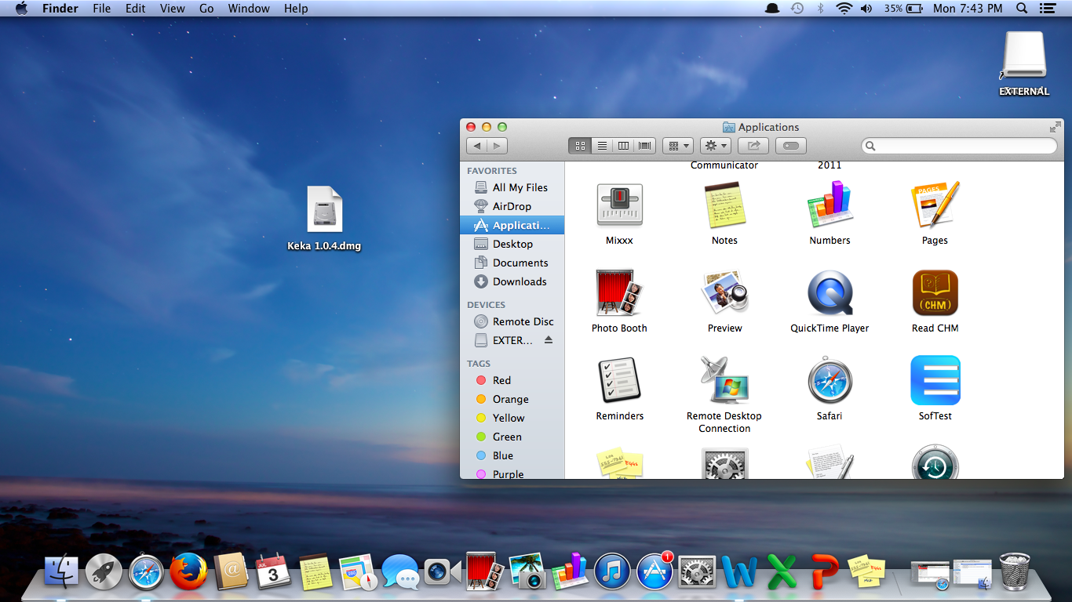Open the Help menu
The height and width of the screenshot is (602, 1072).
[296, 9]
